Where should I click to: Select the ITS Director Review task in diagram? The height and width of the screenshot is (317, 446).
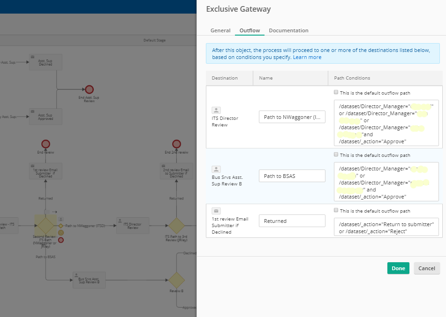[x=133, y=225]
